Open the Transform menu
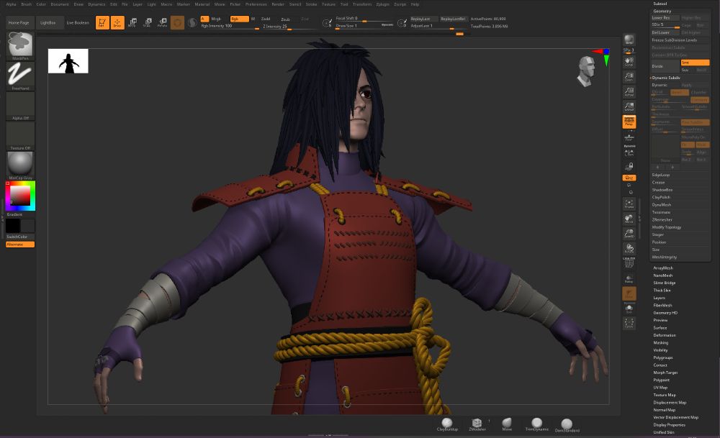720x438 pixels. pyautogui.click(x=362, y=4)
